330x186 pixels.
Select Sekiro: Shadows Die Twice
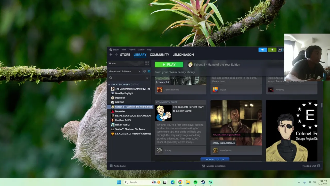[x=130, y=129]
